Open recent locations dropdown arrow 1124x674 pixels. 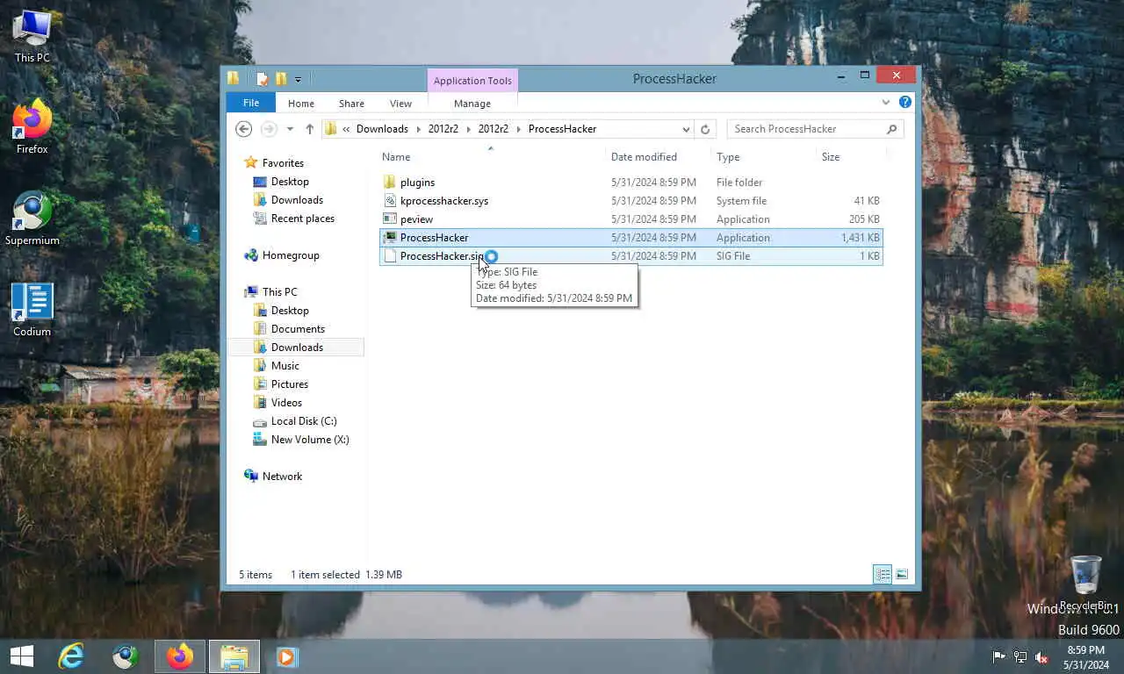(290, 129)
